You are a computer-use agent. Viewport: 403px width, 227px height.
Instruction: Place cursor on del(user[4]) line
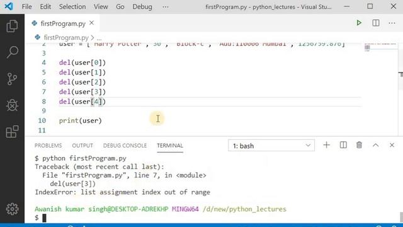(x=82, y=102)
